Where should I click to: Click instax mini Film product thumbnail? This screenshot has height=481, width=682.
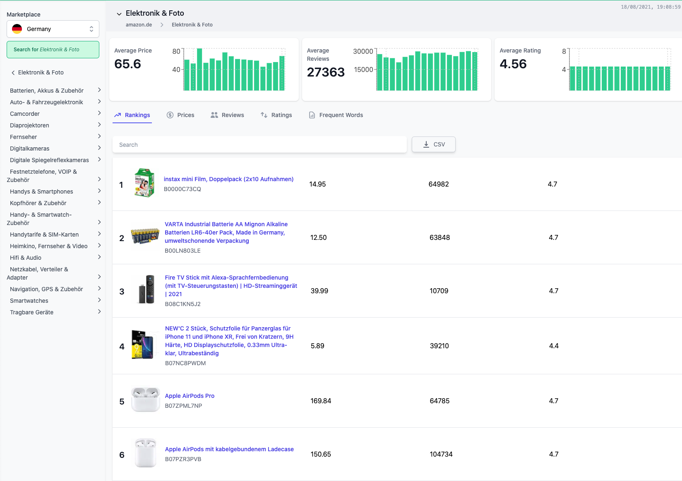[x=144, y=183]
